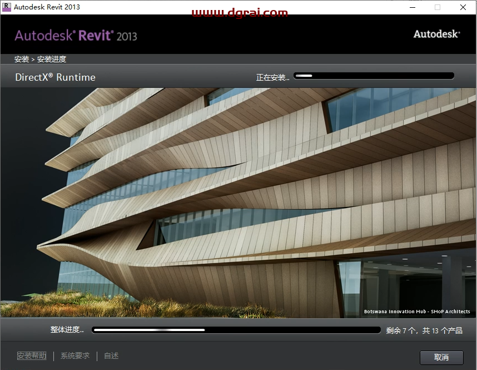Viewport: 477px width, 370px height.
Task: Select the 安装帮助 link
Action: [x=31, y=356]
